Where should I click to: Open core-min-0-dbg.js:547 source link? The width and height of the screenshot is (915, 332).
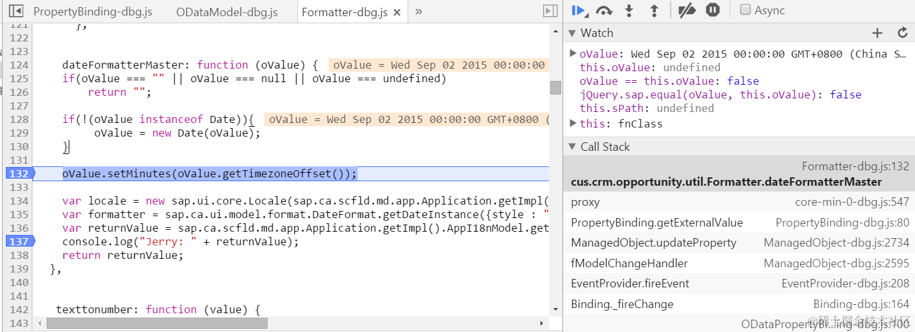click(852, 202)
